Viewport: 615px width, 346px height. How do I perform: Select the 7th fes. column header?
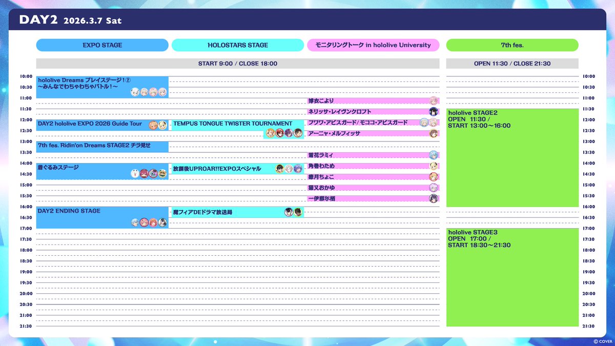pyautogui.click(x=512, y=45)
